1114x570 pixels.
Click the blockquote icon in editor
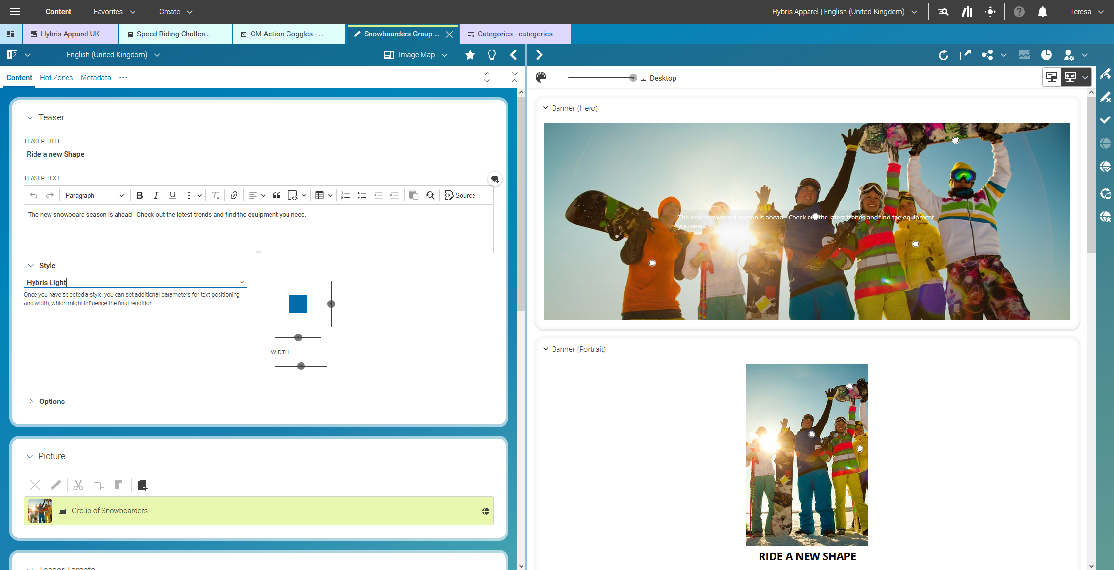pos(276,195)
